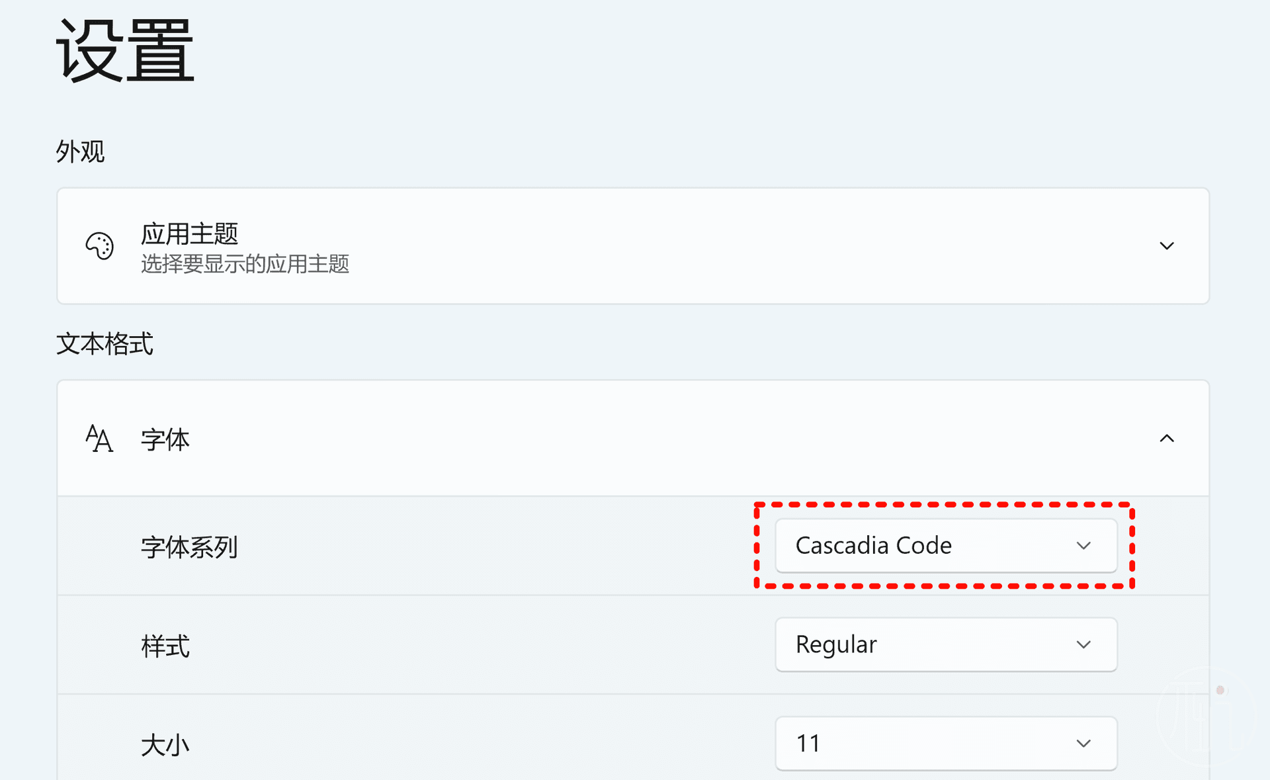This screenshot has height=780, width=1270.
Task: Click the 选择要显示的应用主题 description text
Action: 245,264
